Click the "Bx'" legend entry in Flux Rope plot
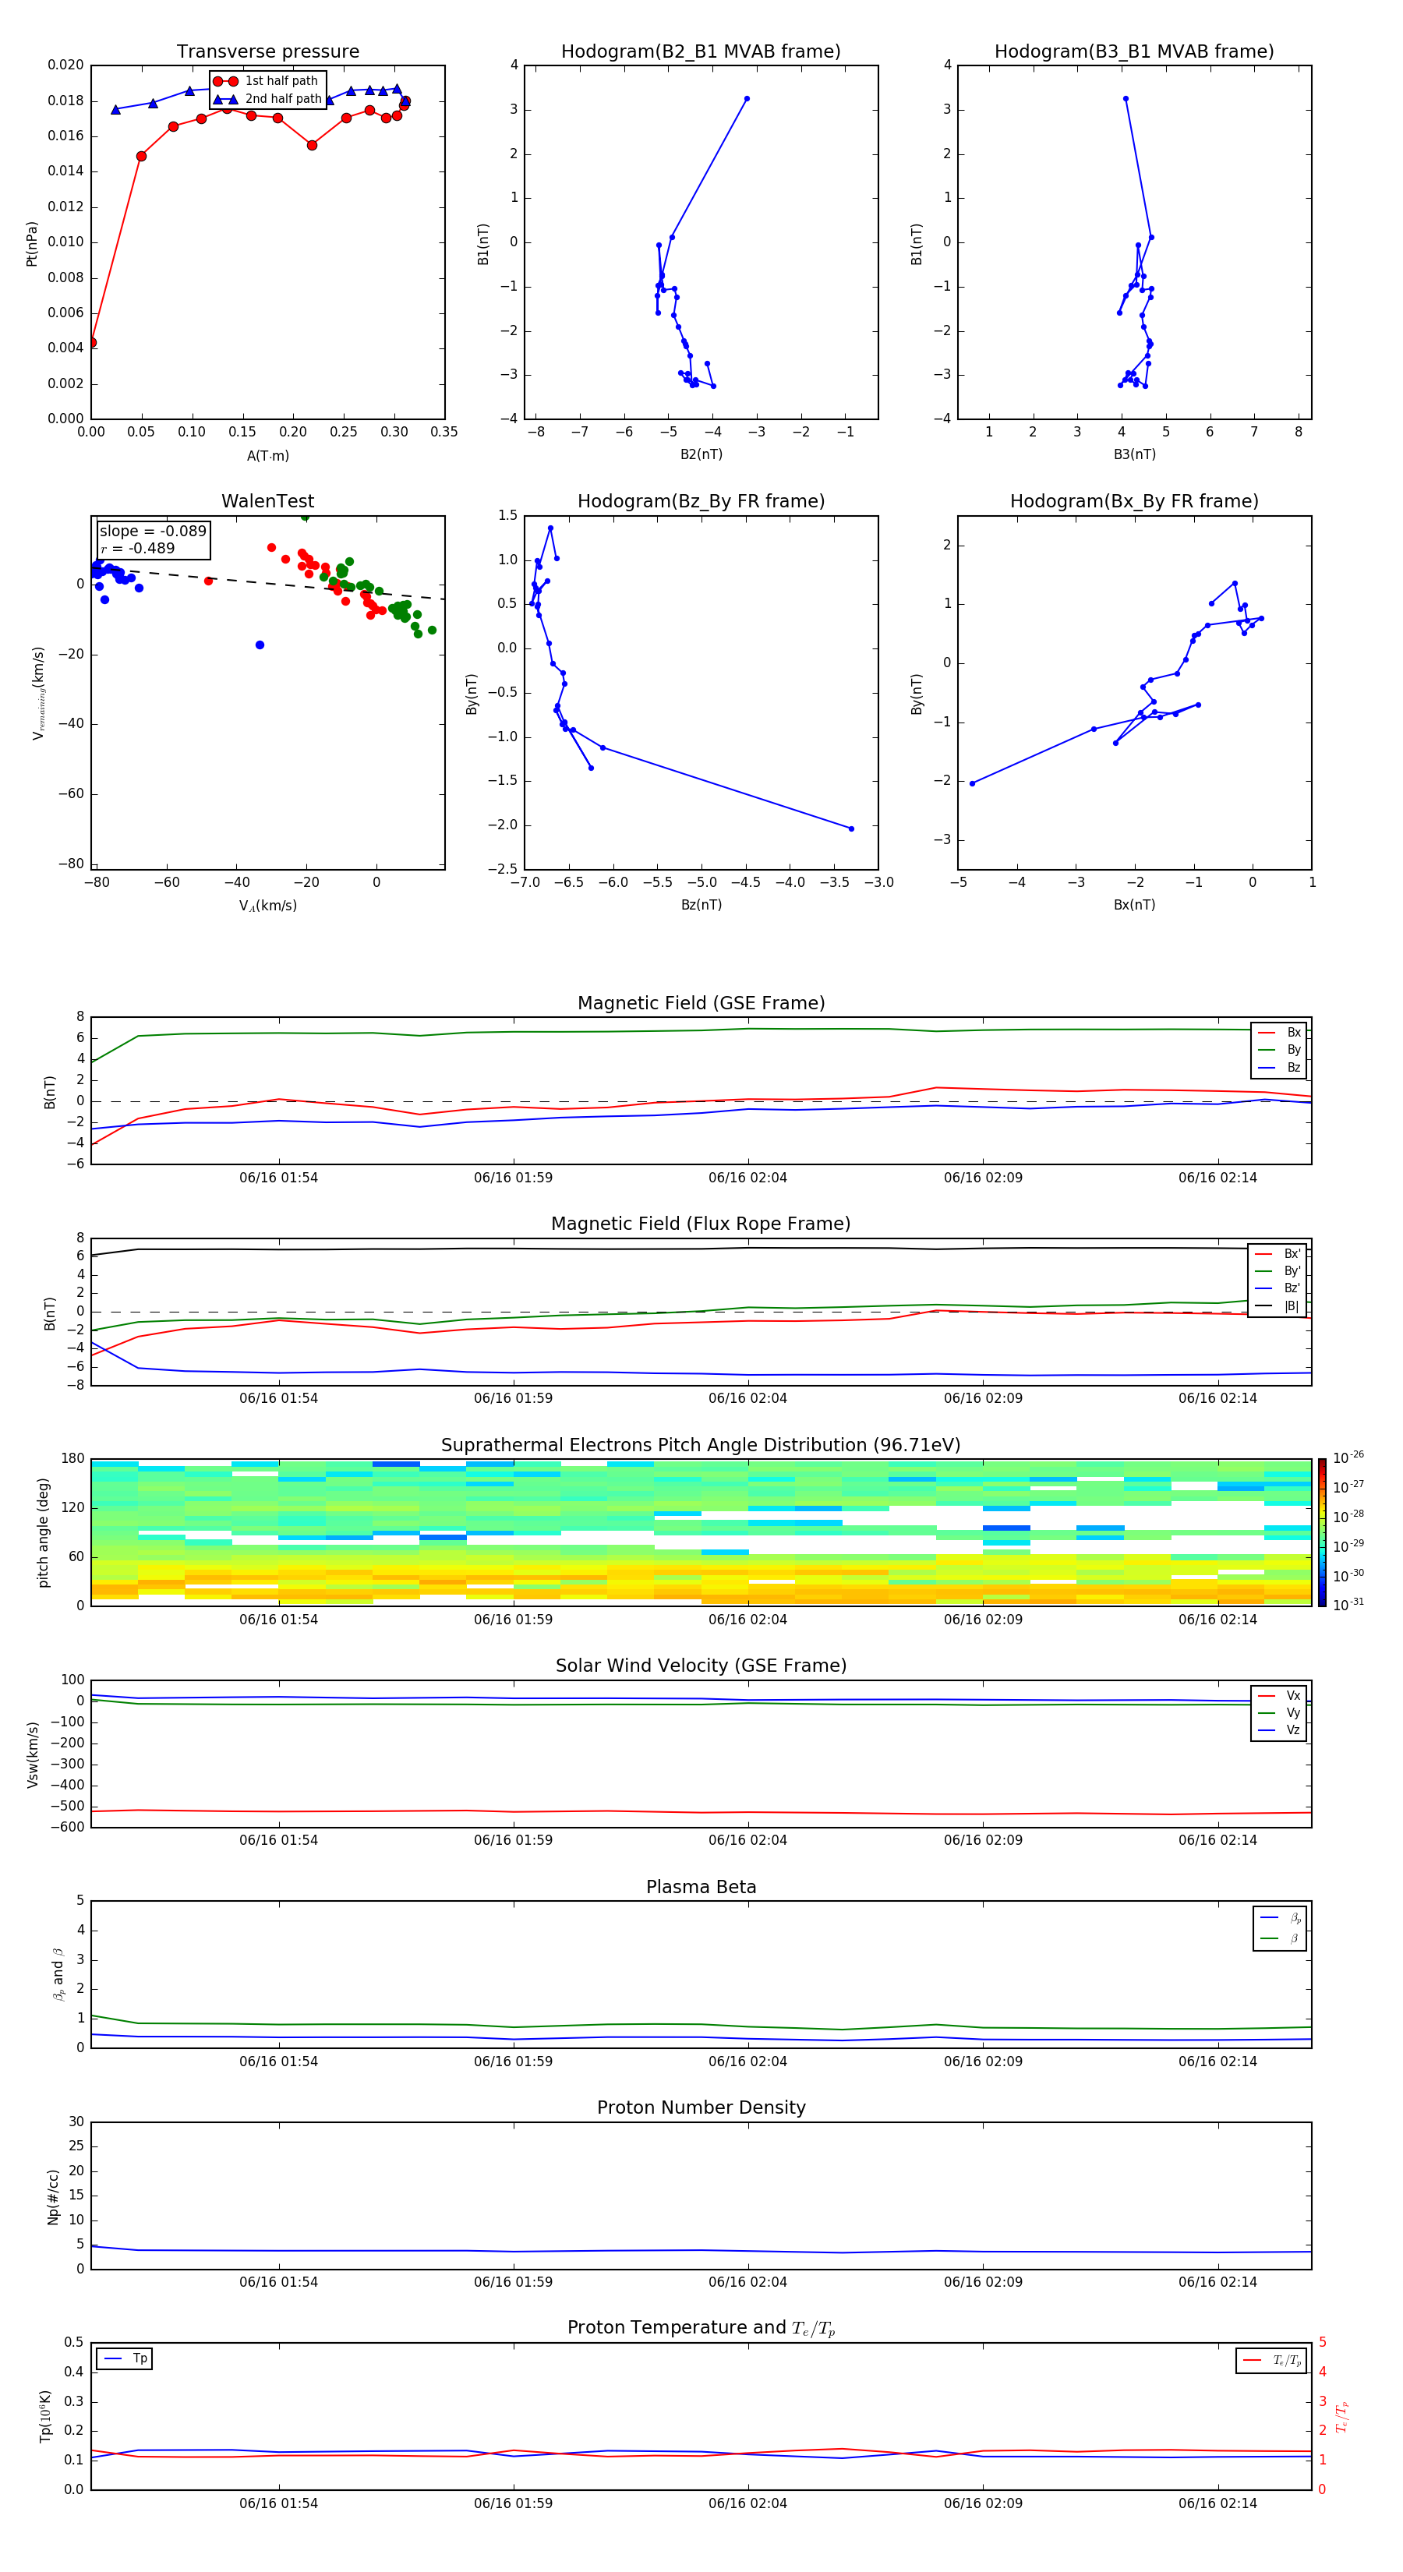 click(1278, 1254)
